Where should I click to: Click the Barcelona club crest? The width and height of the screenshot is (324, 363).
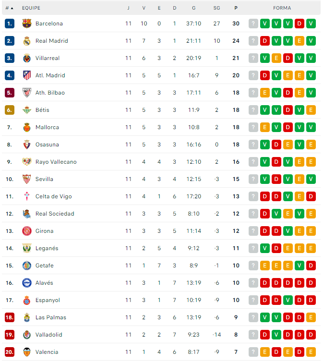pos(27,24)
